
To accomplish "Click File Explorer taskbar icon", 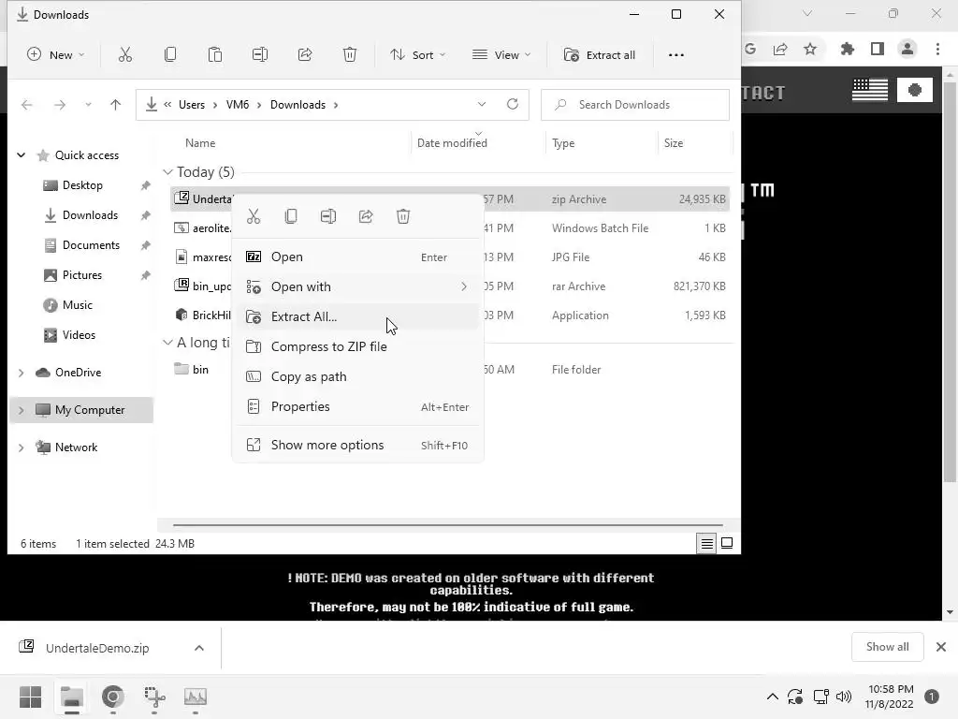I will coord(71,697).
